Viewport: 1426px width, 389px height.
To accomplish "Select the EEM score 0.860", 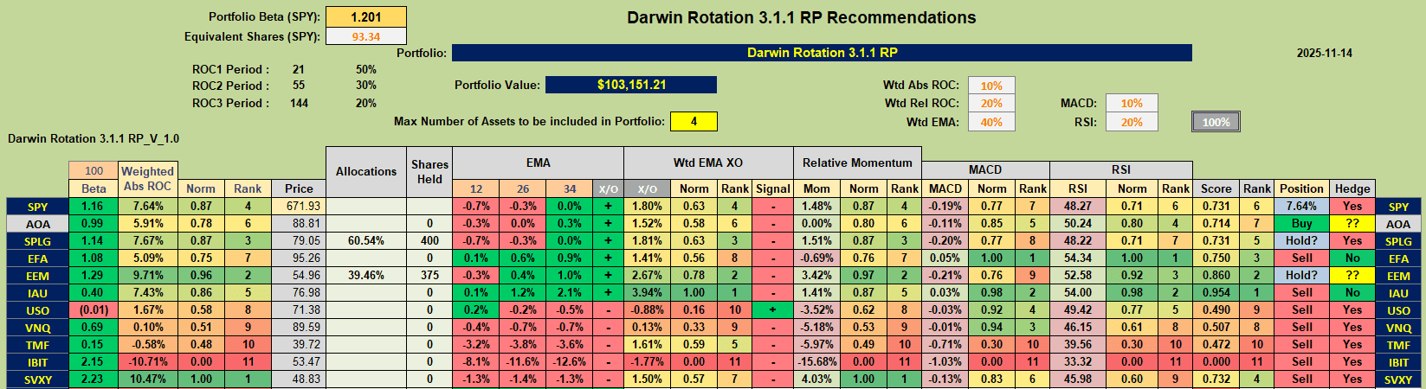I will tap(1216, 276).
